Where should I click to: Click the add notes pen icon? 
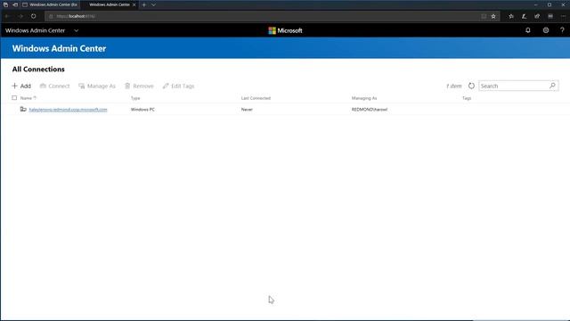(525, 16)
